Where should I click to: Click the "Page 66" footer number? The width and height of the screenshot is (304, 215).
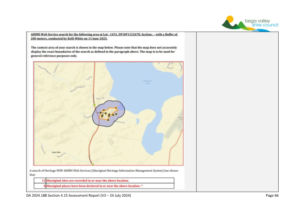point(272,196)
